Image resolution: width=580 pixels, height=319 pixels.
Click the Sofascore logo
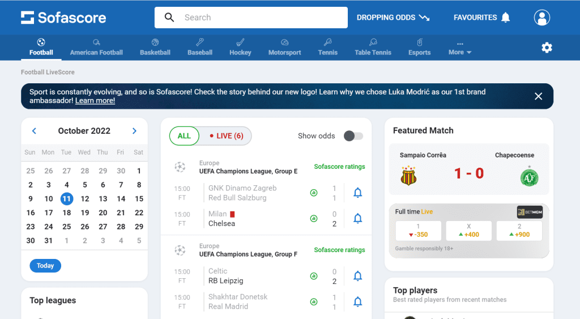63,18
